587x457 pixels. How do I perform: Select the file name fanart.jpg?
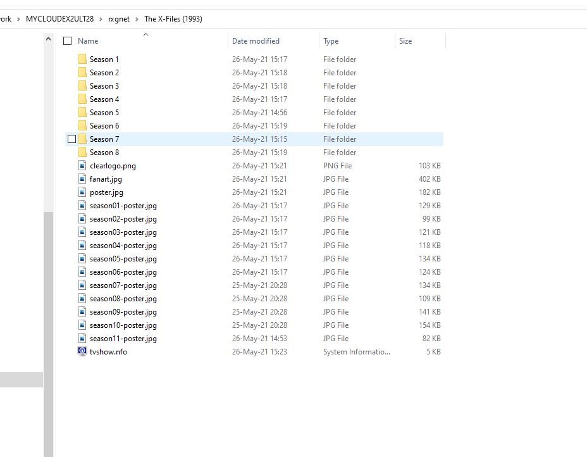106,178
